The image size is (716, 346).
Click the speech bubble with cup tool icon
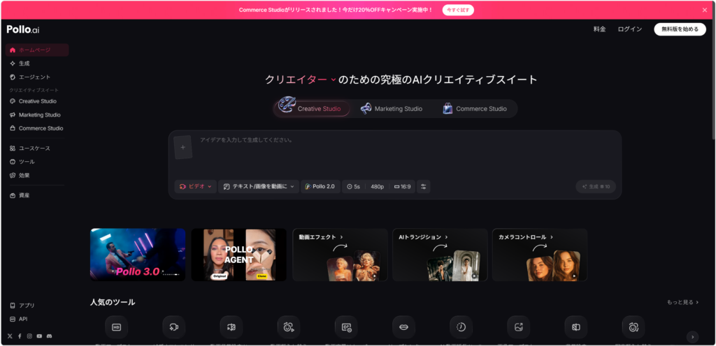(174, 327)
